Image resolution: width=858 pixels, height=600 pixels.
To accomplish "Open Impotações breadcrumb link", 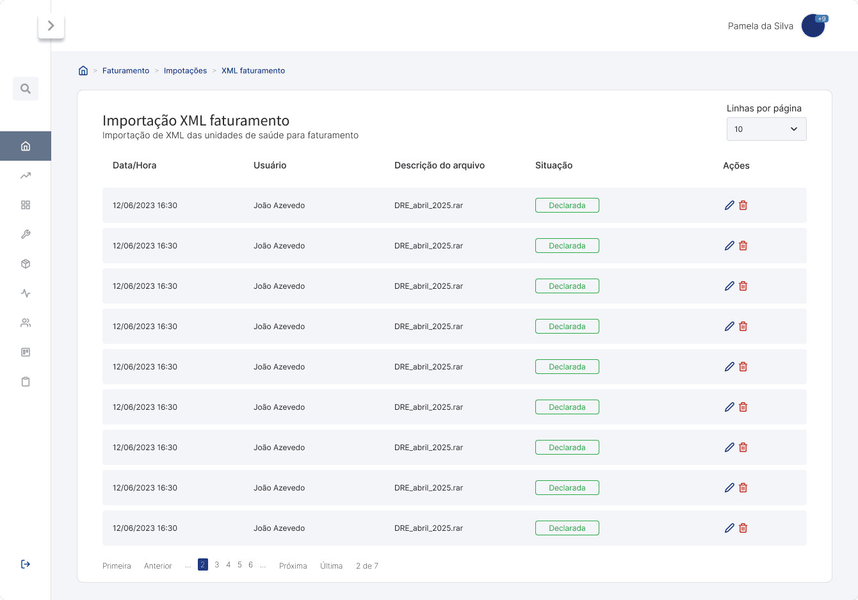I will pyautogui.click(x=185, y=70).
